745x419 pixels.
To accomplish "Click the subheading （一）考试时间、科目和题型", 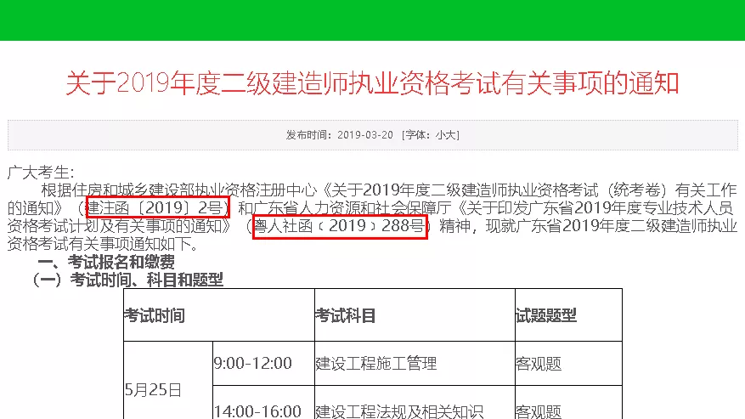I will point(127,280).
